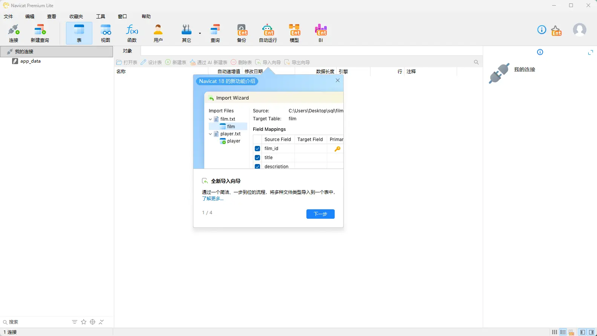
Task: Switch to list view
Action: point(563,332)
